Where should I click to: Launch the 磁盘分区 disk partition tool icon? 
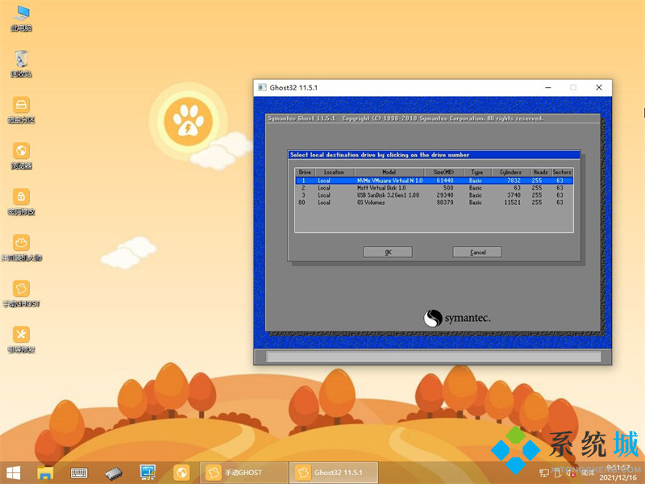coord(22,111)
